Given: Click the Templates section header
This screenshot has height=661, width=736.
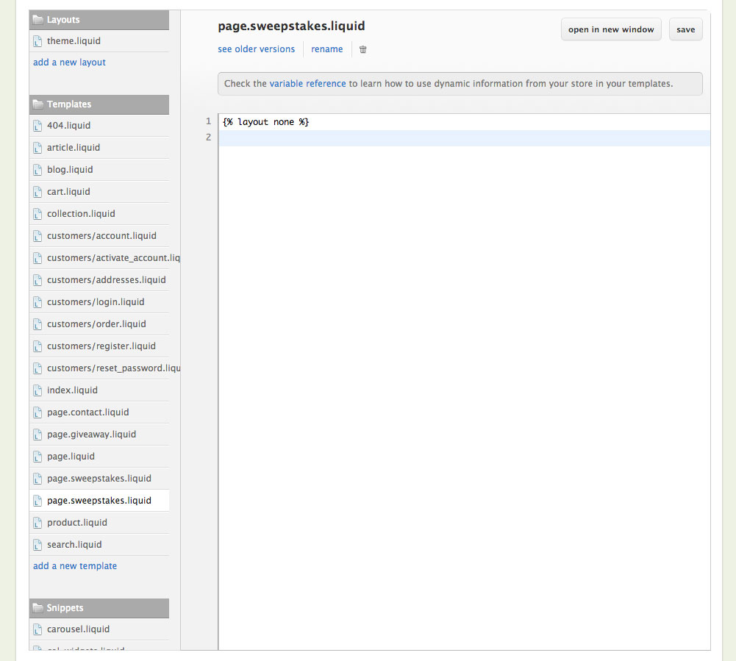Looking at the screenshot, I should (99, 104).
